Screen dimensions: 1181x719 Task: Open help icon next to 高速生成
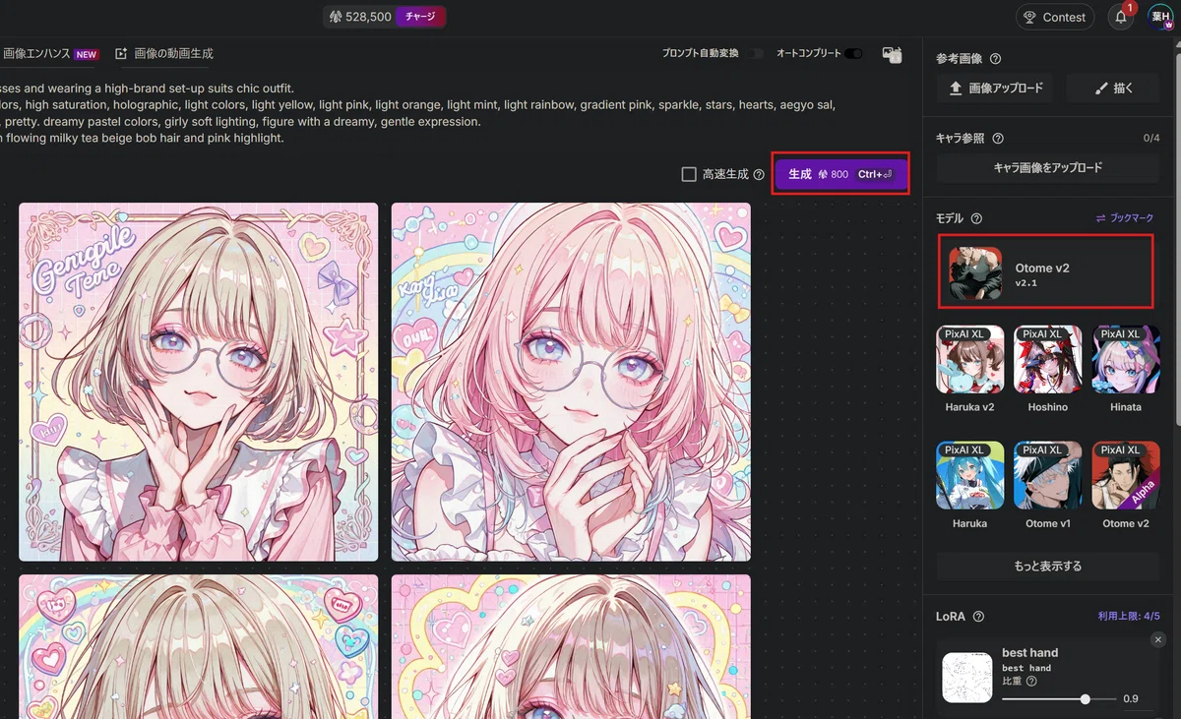tap(759, 174)
